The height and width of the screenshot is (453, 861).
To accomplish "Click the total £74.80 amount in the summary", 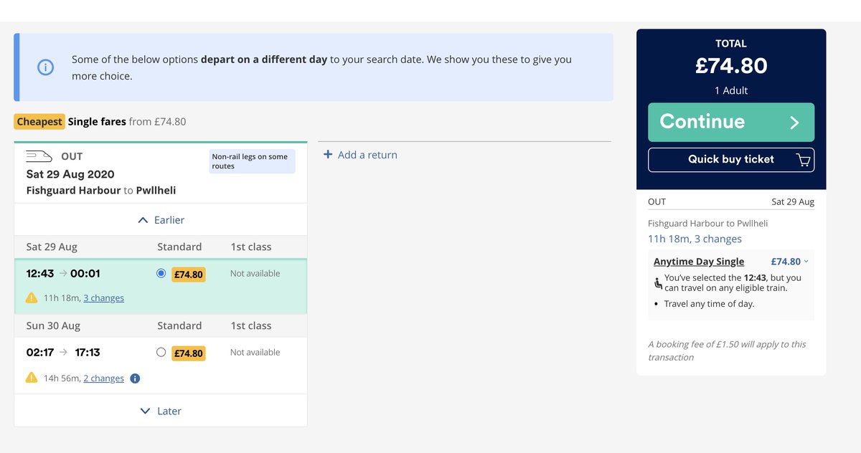I will point(731,66).
